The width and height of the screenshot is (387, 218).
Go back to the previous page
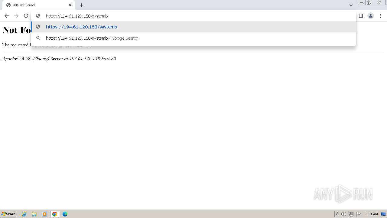7,16
